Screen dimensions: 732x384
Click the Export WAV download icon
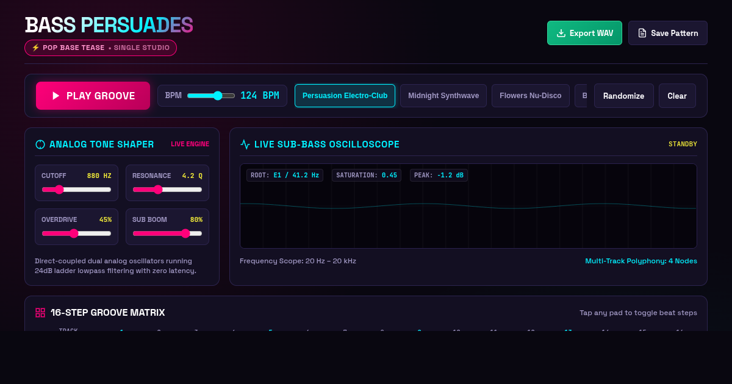point(561,33)
